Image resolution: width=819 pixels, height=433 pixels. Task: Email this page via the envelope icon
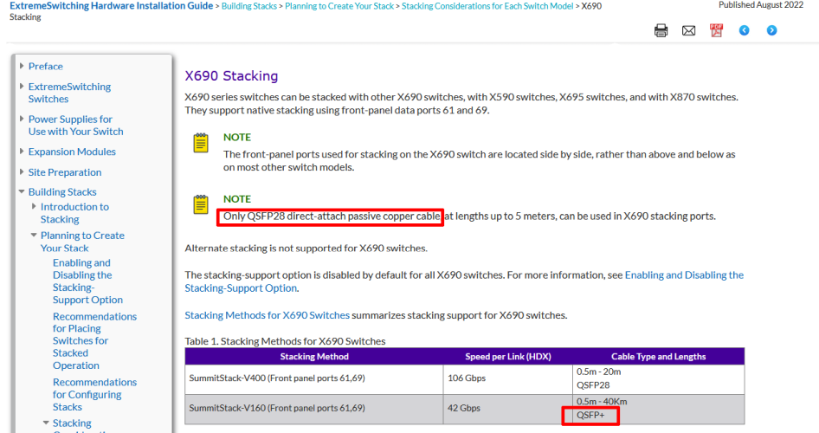pyautogui.click(x=688, y=31)
